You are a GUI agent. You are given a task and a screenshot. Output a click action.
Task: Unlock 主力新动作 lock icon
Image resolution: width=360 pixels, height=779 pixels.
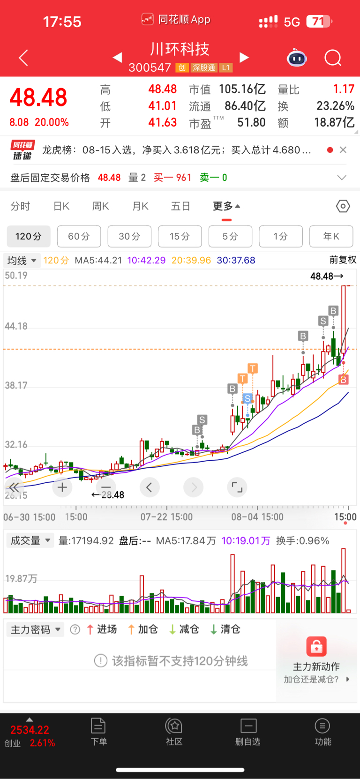click(x=316, y=646)
